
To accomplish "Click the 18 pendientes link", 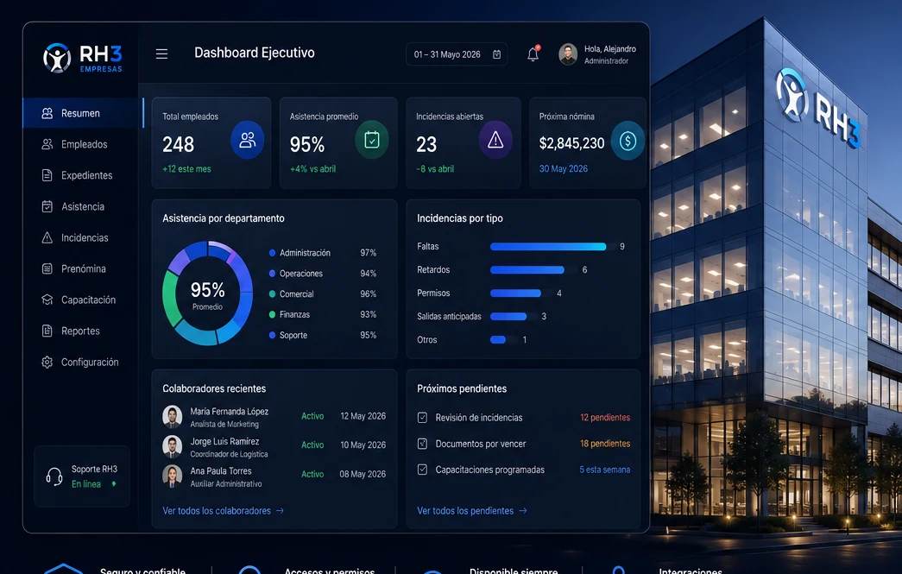I will click(x=605, y=444).
